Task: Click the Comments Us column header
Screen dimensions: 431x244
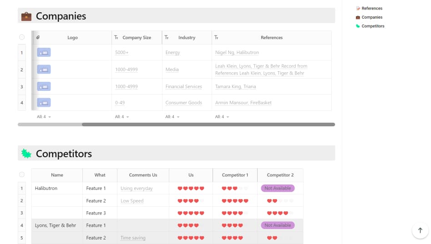Action: (x=143, y=175)
